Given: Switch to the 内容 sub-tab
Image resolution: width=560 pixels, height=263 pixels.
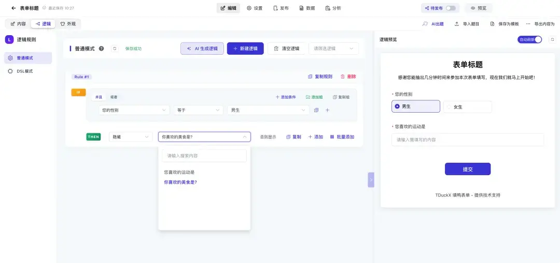Looking at the screenshot, I should click(18, 24).
